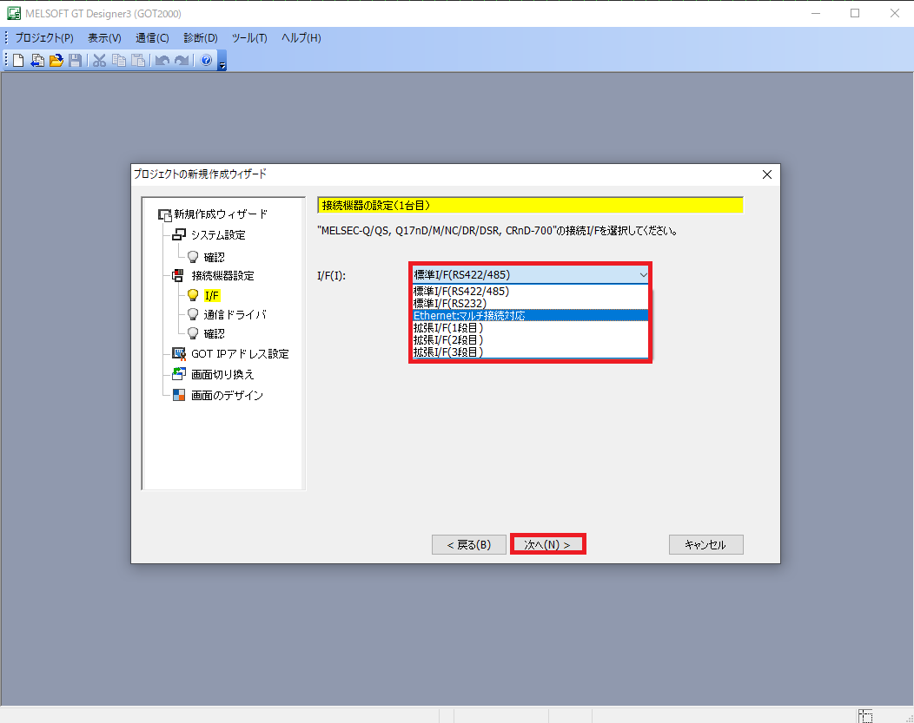This screenshot has width=914, height=723.
Task: Open the 表示(V) menu
Action: click(x=104, y=38)
